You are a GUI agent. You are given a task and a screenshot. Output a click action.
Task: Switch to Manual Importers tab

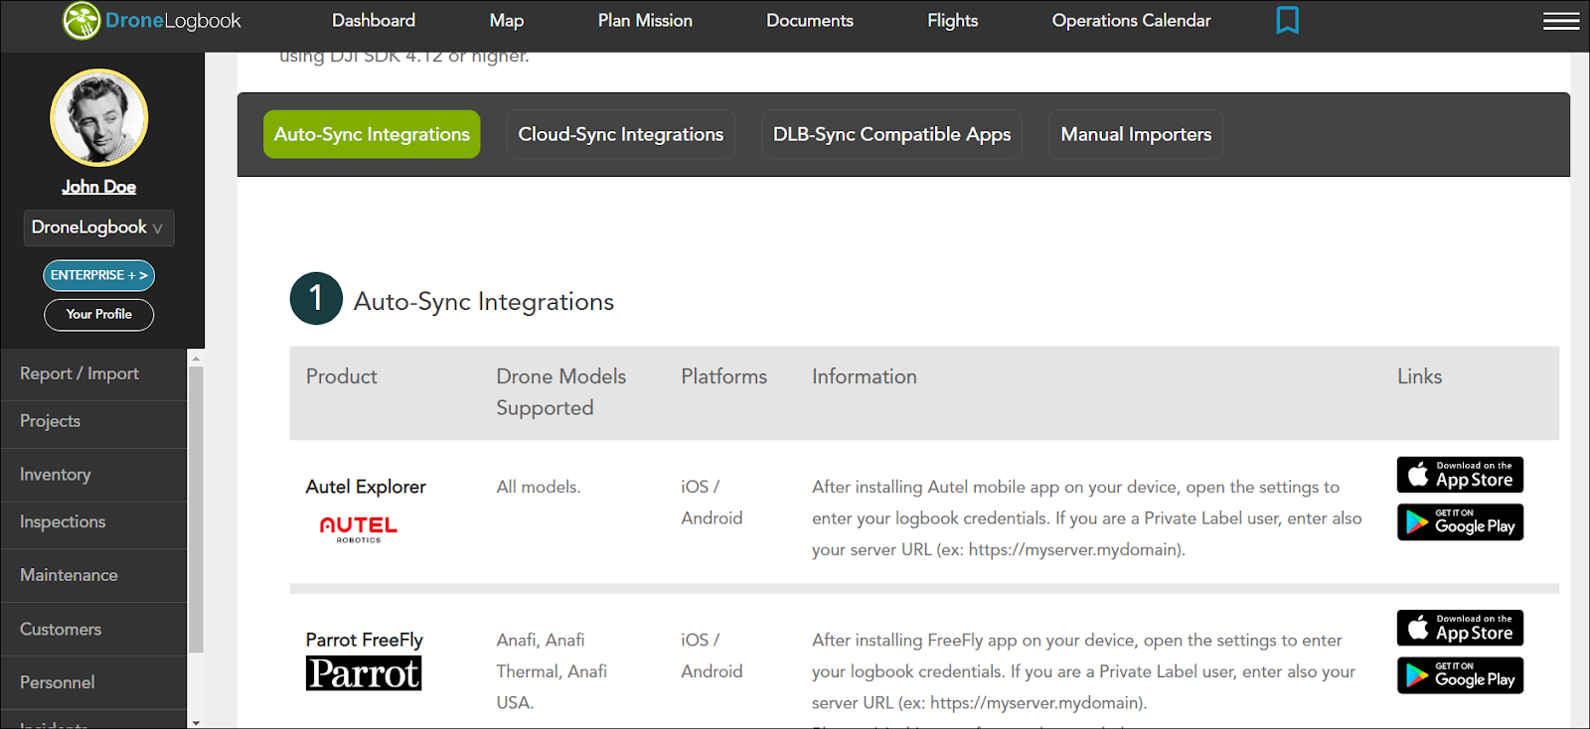[1136, 134]
